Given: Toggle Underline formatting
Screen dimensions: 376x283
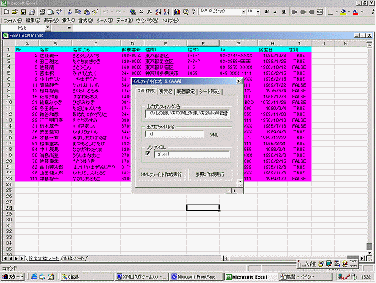Looking at the screenshot, I should pyautogui.click(x=284, y=12).
